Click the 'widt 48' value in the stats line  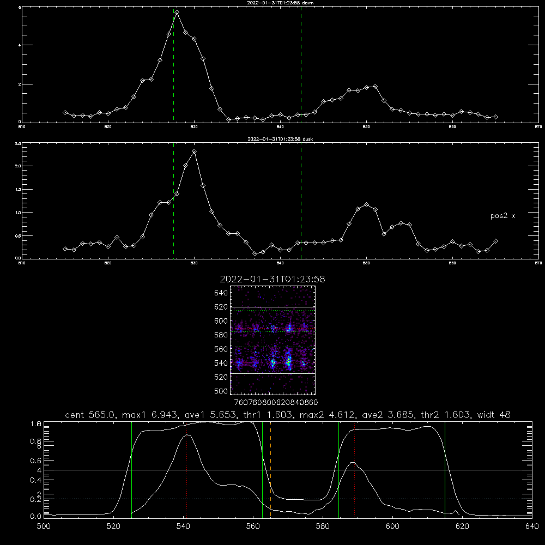[x=494, y=415]
